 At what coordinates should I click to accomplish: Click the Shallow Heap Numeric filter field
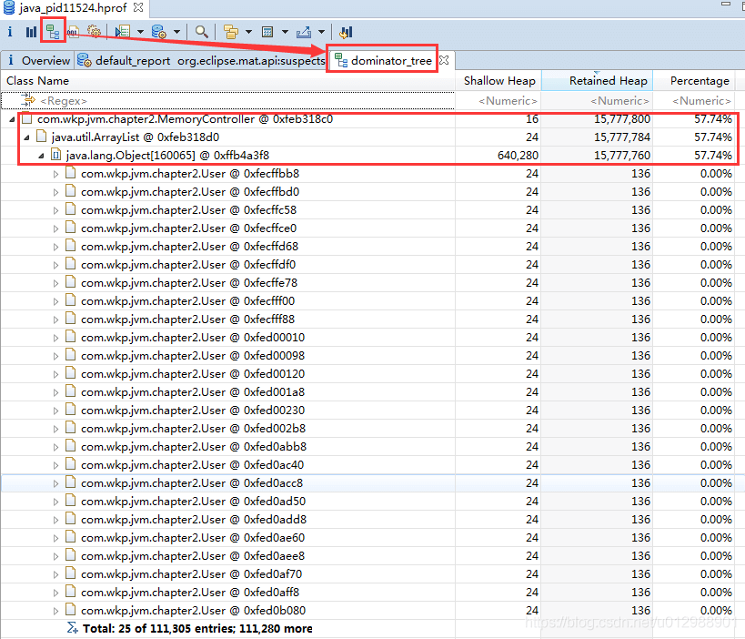click(x=498, y=101)
